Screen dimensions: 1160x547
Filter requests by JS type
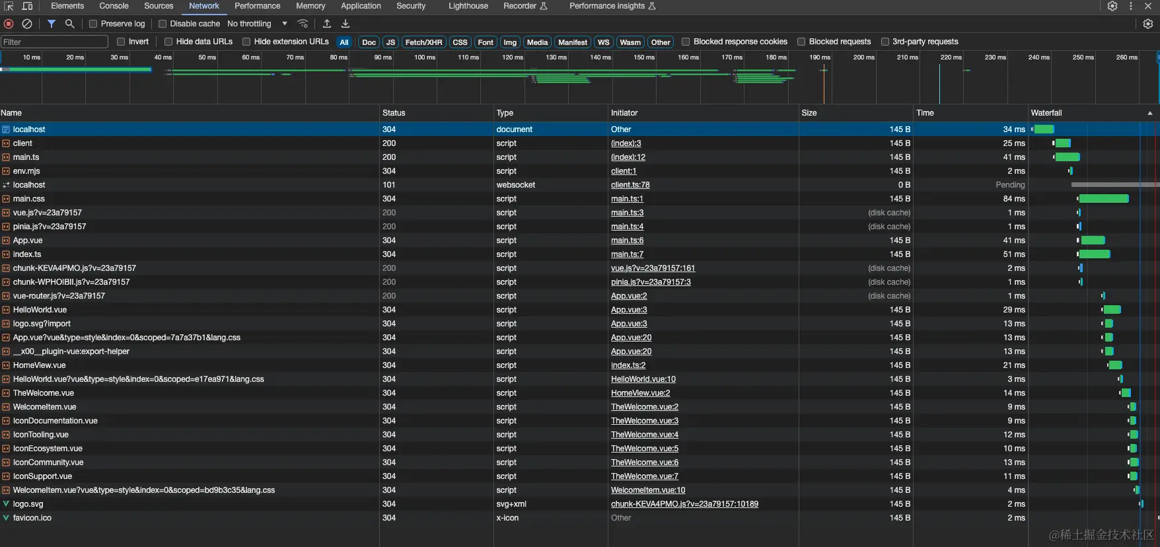390,42
